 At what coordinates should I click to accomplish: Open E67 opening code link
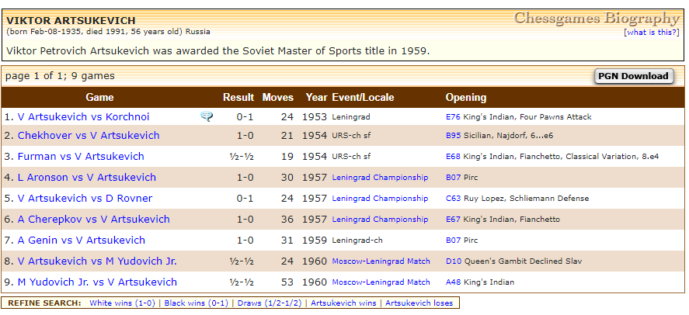(x=453, y=220)
